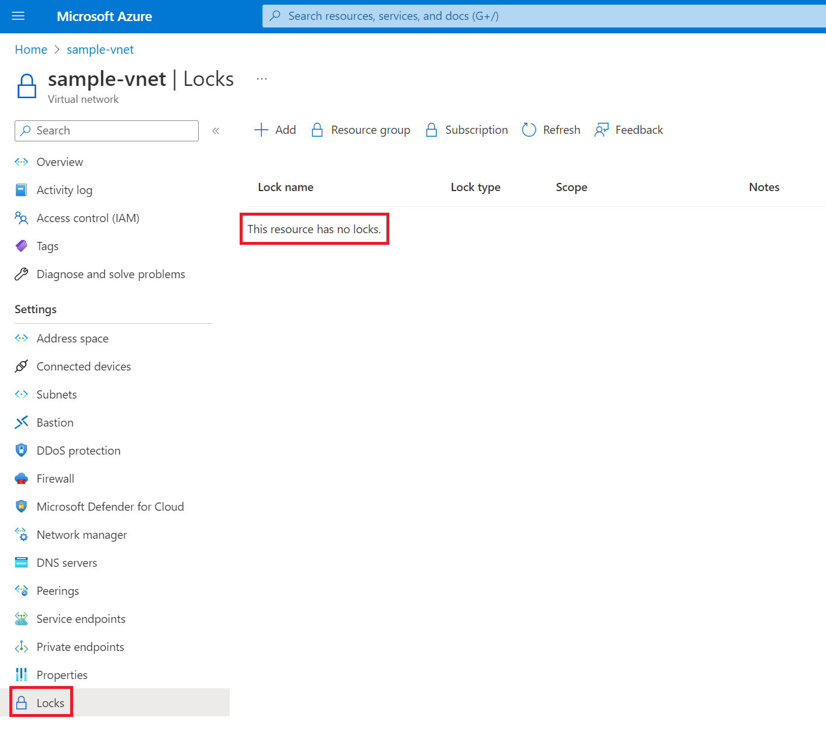Open Resource group locks
Screen dimensions: 826x731
(x=360, y=130)
